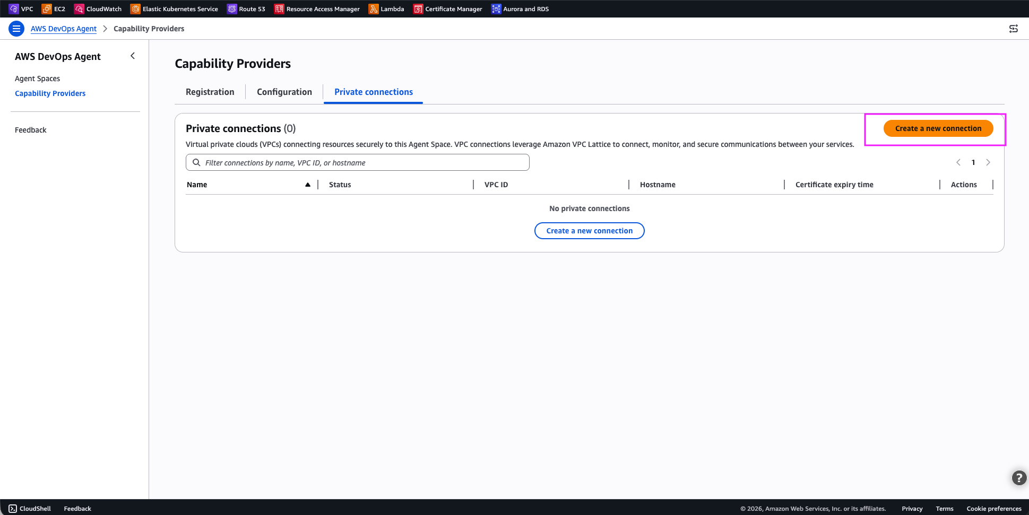1029x515 pixels.
Task: Toggle the hamburger navigation menu button
Action: point(16,29)
